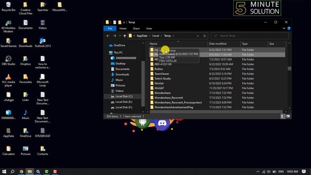Select Local Disk (E:) in sidebar
The width and height of the screenshot is (311, 175).
point(124,102)
